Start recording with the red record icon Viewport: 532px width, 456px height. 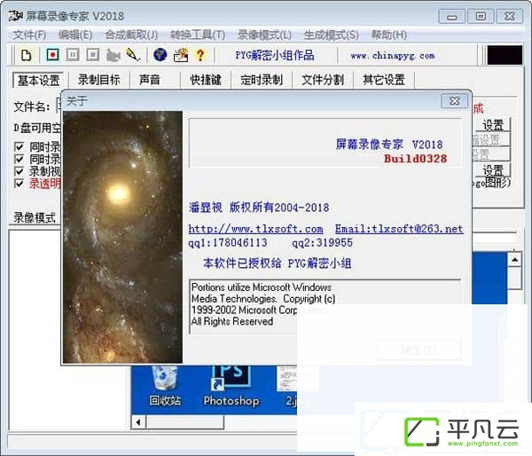pyautogui.click(x=52, y=55)
